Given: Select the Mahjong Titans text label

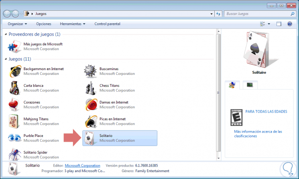Looking at the screenshot, I should point(36,119).
